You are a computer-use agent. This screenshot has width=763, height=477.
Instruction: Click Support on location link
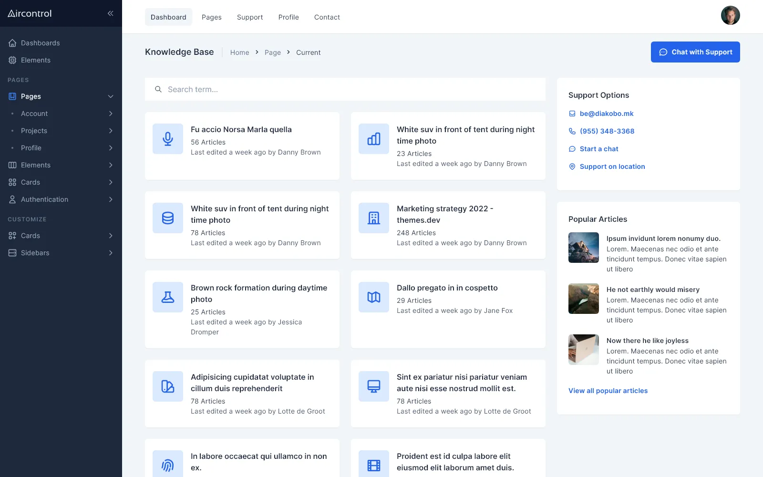coord(612,166)
